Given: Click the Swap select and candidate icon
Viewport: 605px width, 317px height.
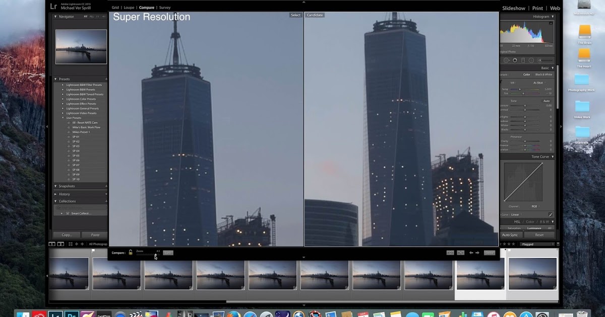Looking at the screenshot, I should click(450, 253).
